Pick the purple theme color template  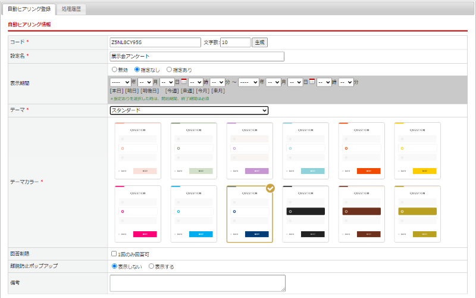tap(249, 150)
